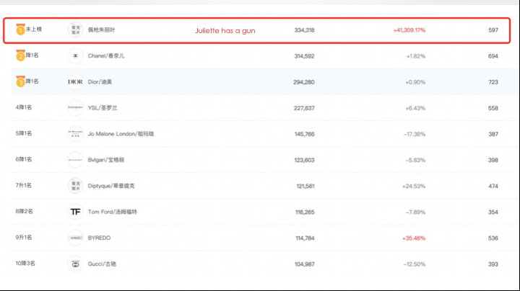Click the value 123,603
The width and height of the screenshot is (520, 291).
click(304, 160)
